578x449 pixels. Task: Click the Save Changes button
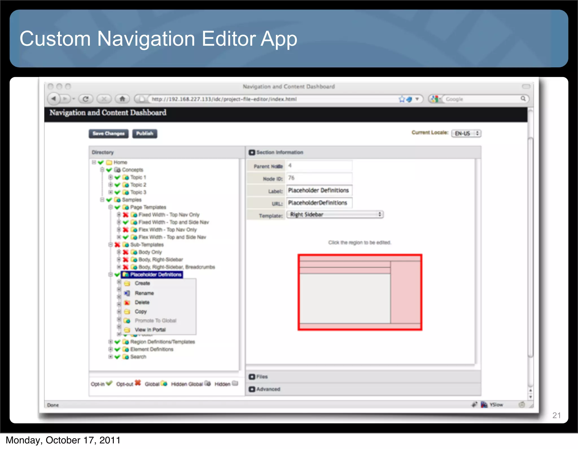(x=109, y=134)
